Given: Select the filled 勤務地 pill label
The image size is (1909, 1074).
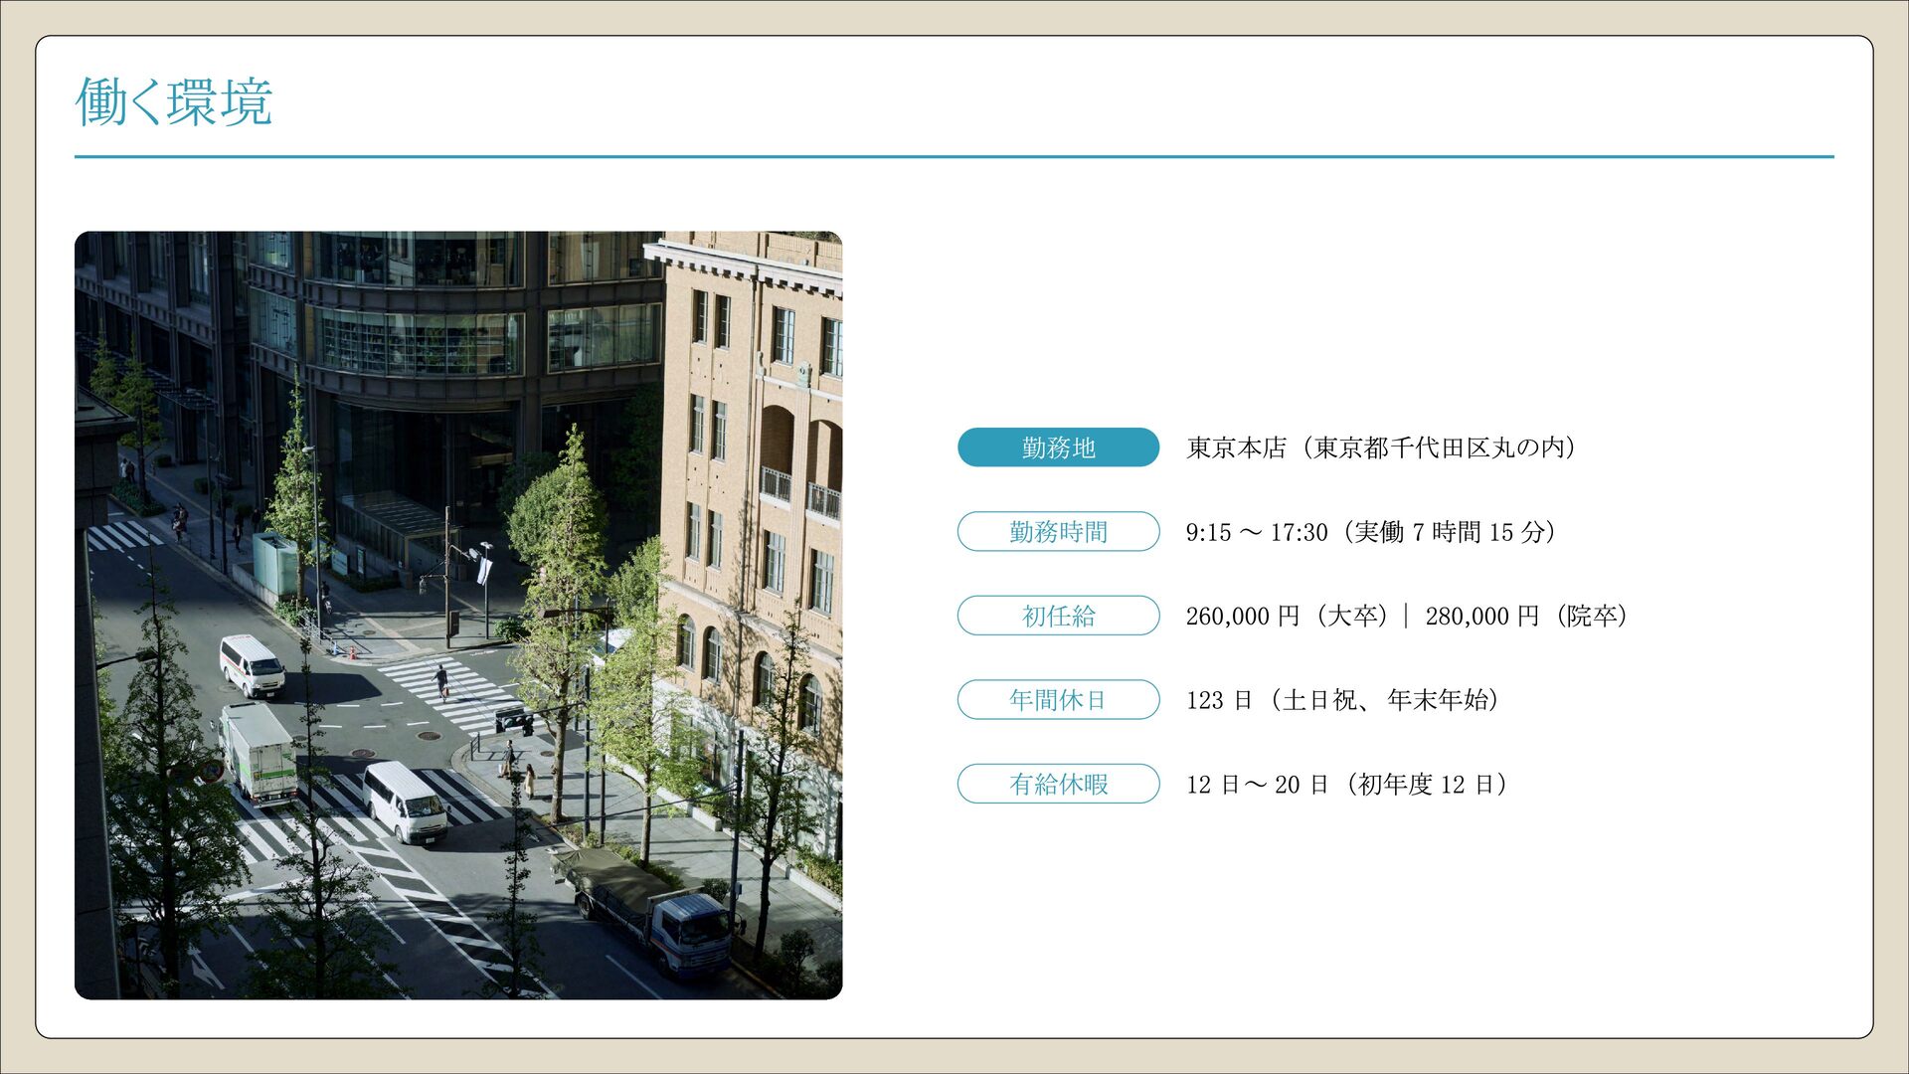Looking at the screenshot, I should (x=1058, y=447).
